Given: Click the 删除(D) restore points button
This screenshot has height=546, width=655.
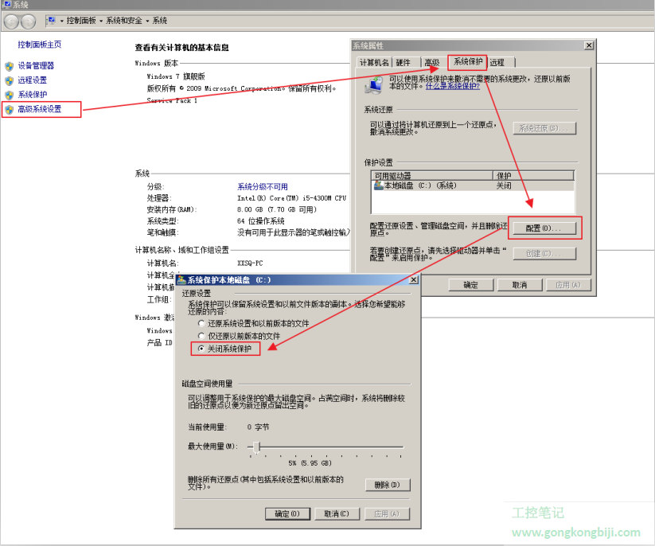Looking at the screenshot, I should (388, 485).
